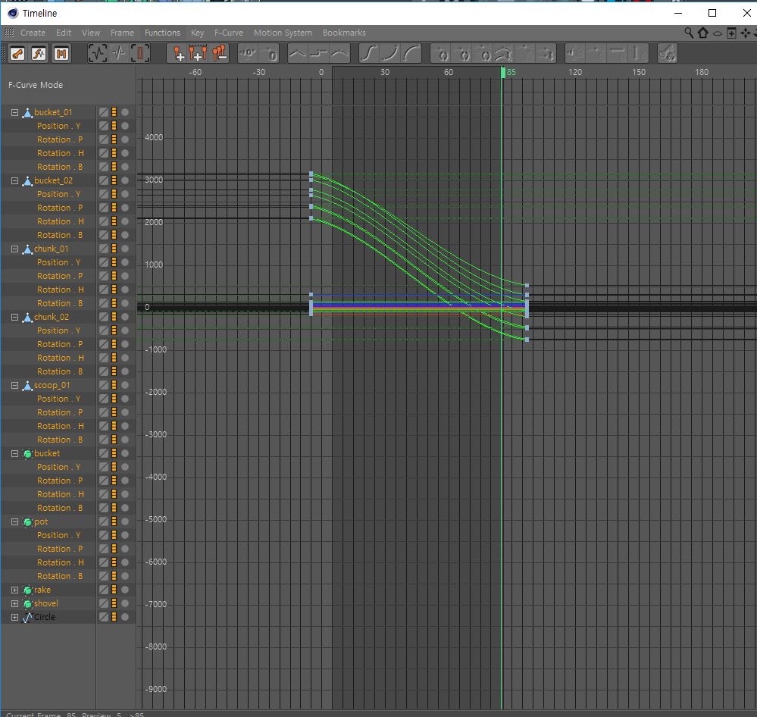Open the Key menu

[x=197, y=33]
